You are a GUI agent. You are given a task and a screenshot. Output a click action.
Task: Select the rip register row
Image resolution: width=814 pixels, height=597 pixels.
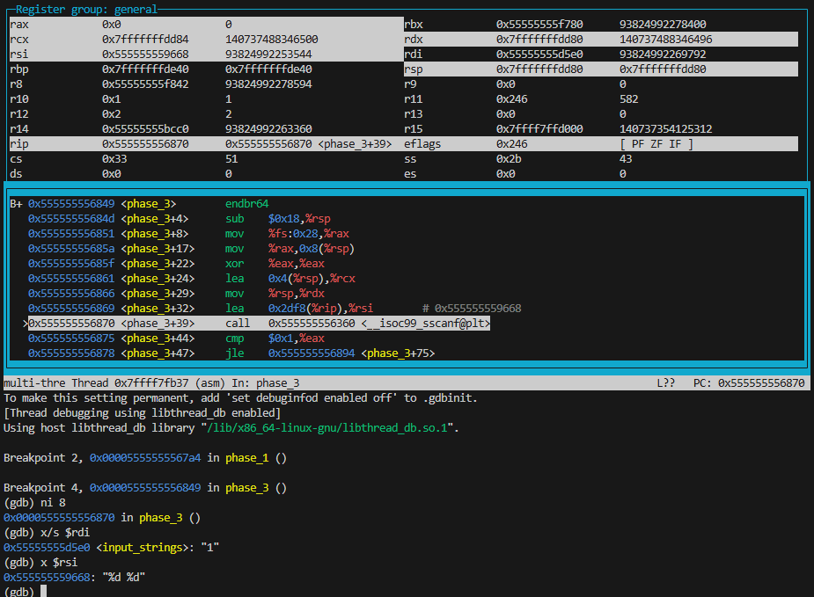pyautogui.click(x=202, y=143)
